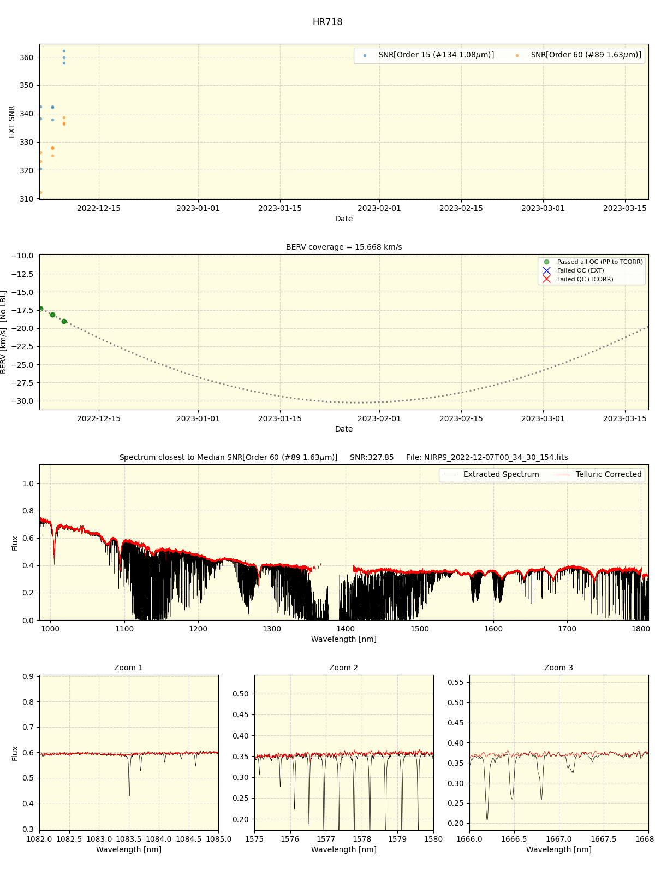Click the 2023-01-15 tick on BERV plot
The height and width of the screenshot is (874, 655).
[x=280, y=419]
